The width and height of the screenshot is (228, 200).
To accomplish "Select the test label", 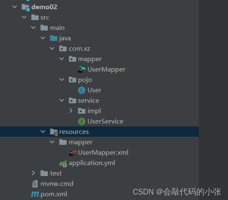I will pyautogui.click(x=56, y=173).
